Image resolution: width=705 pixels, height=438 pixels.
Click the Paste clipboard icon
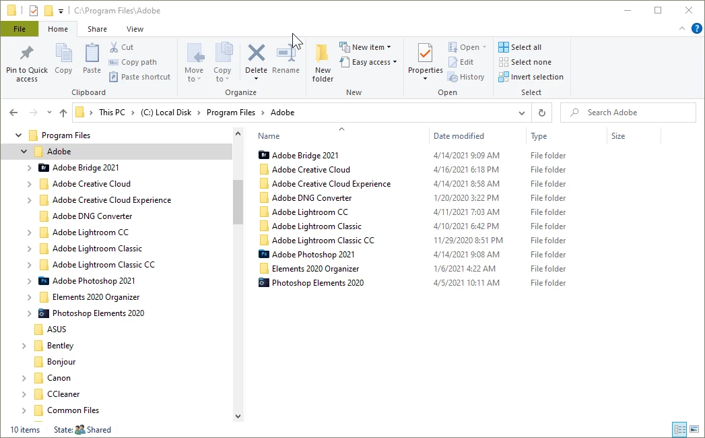[x=92, y=53]
